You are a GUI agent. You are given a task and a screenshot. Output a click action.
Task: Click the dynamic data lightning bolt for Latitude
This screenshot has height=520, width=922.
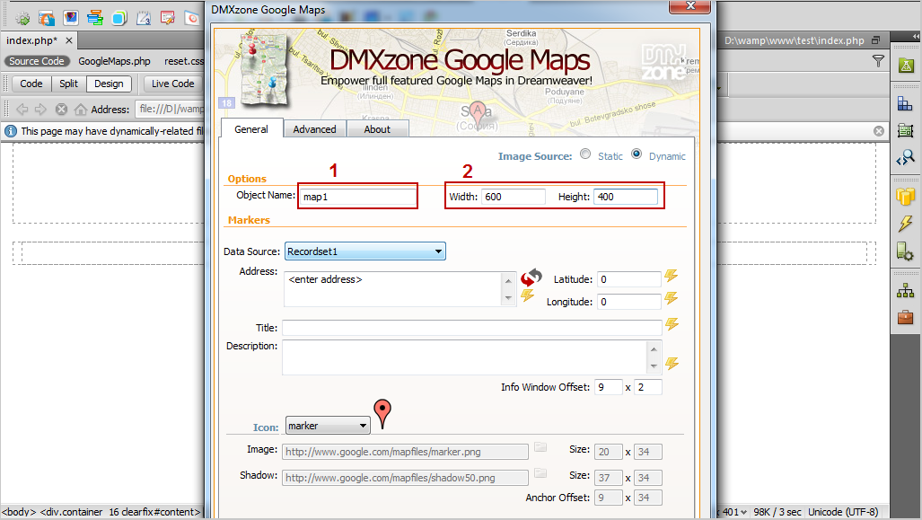tap(672, 276)
